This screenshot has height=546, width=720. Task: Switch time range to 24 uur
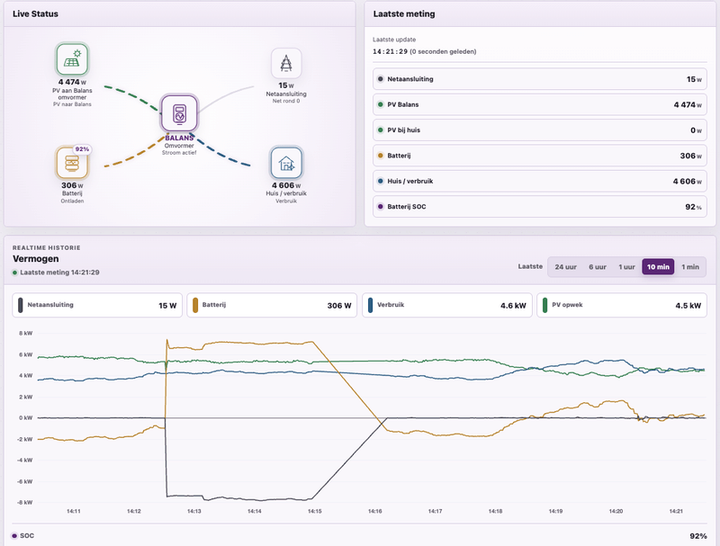click(x=565, y=266)
